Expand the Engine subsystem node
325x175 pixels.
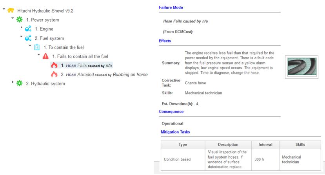click(x=22, y=29)
